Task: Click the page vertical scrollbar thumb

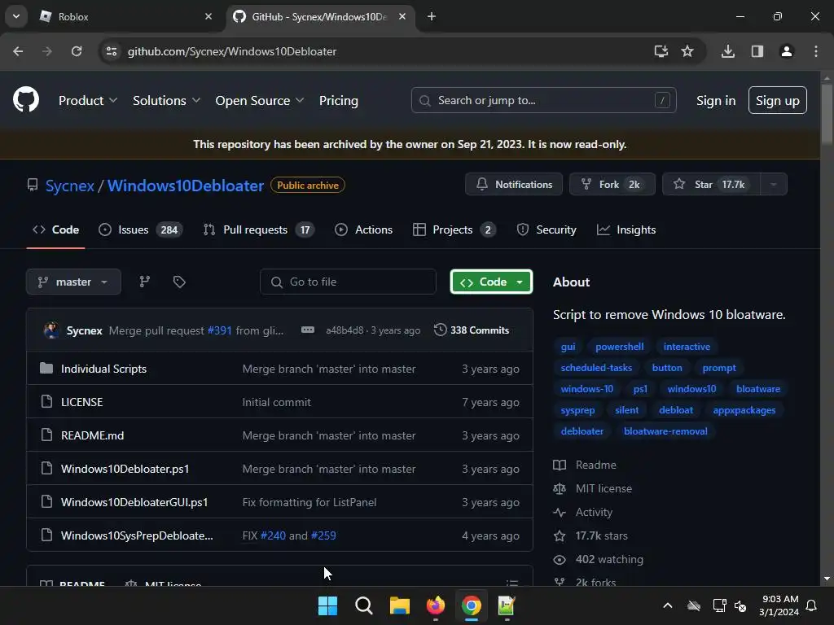Action: point(827,114)
